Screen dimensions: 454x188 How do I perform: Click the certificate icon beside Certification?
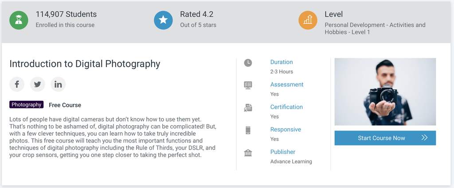click(x=248, y=108)
